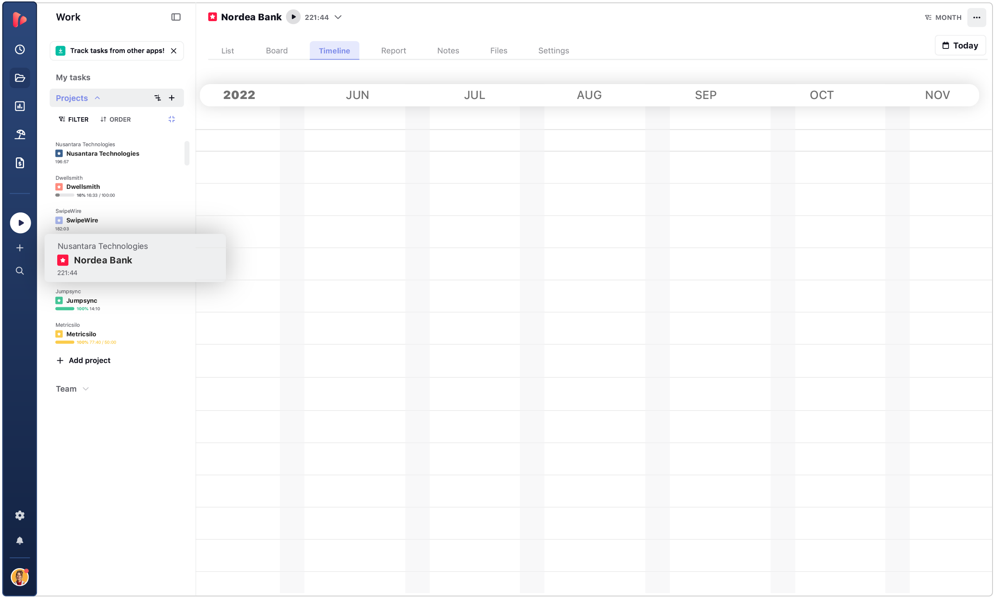Open the time off umbrella icon

pos(19,134)
